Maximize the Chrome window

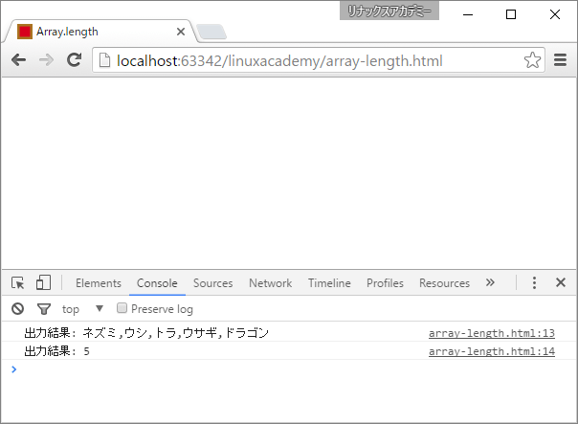coord(511,14)
